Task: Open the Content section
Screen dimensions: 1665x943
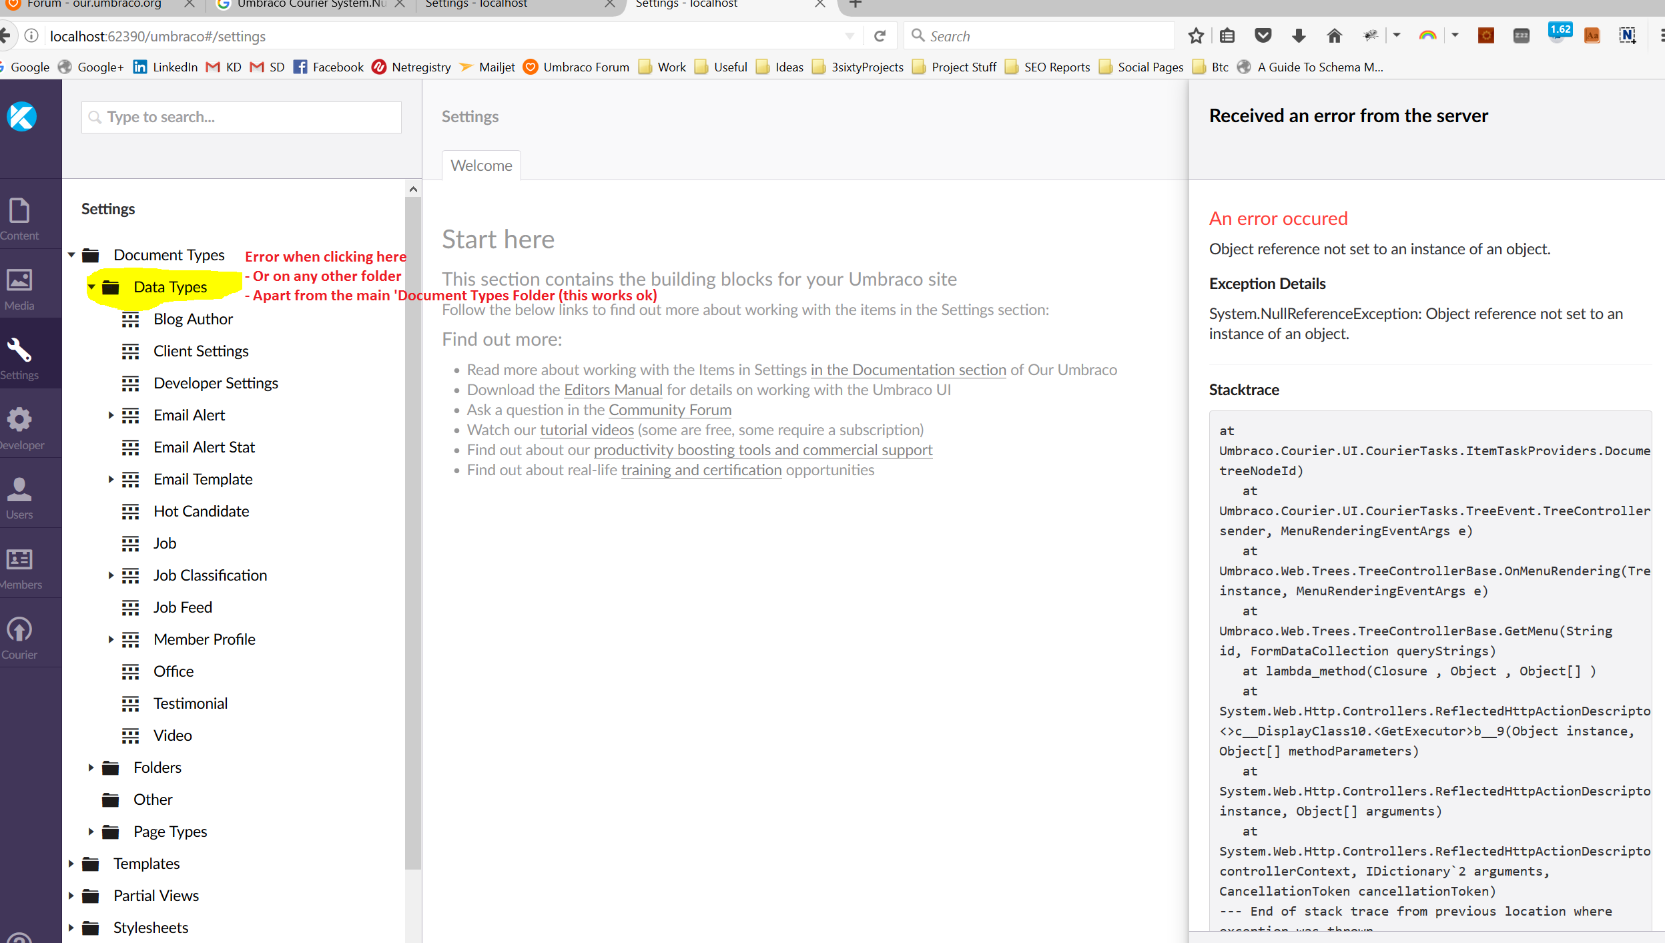Action: coord(19,219)
